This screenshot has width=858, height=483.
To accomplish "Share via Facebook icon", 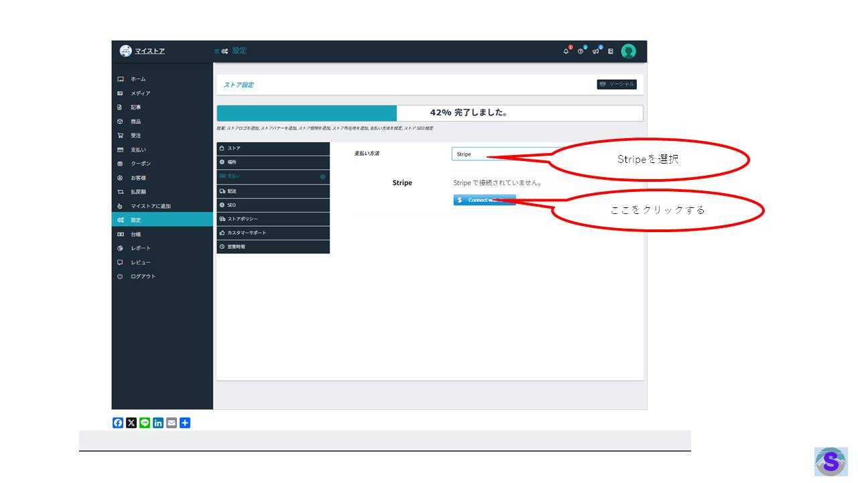I will tap(118, 423).
